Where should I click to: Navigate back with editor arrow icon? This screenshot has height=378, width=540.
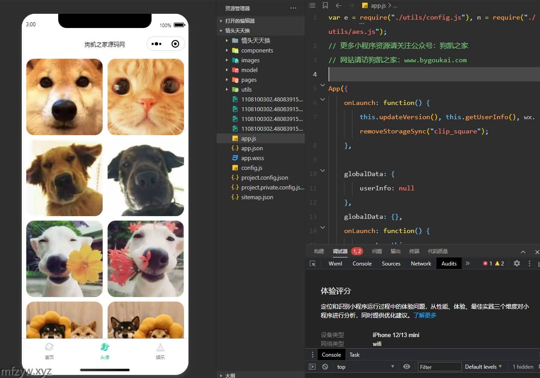(339, 5)
